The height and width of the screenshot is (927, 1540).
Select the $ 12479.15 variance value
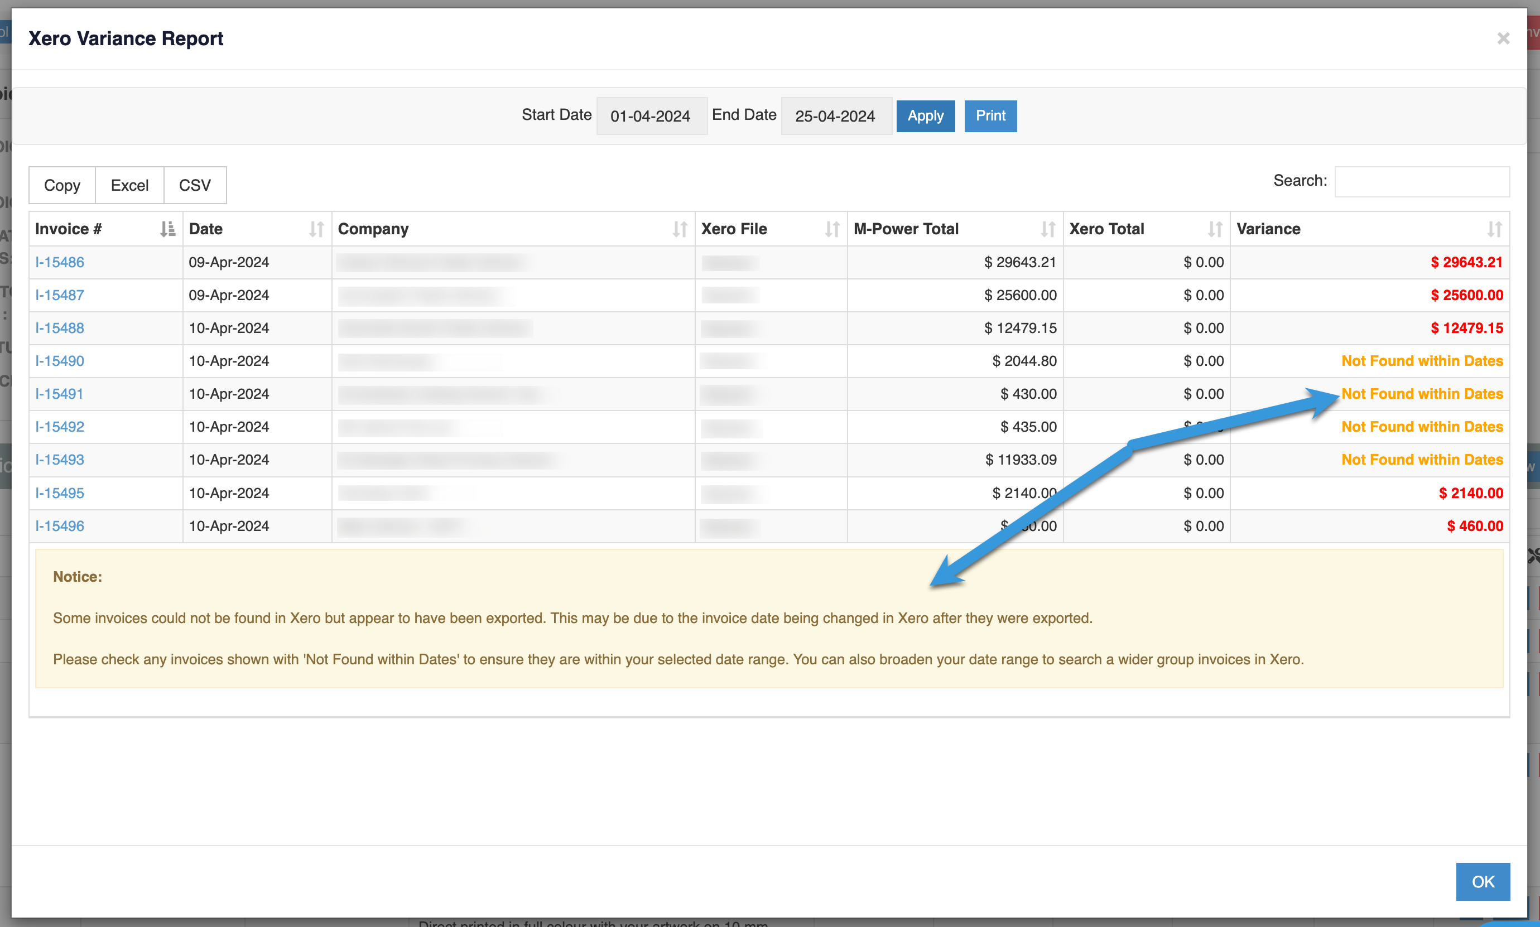click(x=1467, y=329)
